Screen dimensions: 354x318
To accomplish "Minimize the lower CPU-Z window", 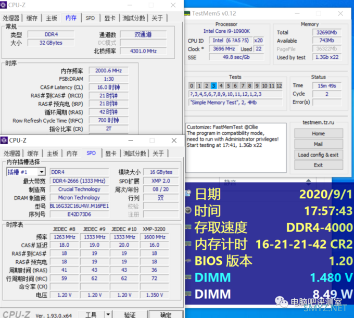I will tap(131, 141).
